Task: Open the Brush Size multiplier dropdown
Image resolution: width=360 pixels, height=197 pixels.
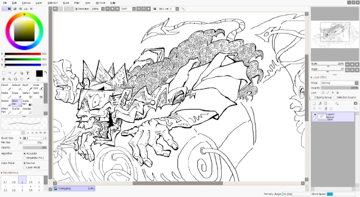Action: [20, 138]
